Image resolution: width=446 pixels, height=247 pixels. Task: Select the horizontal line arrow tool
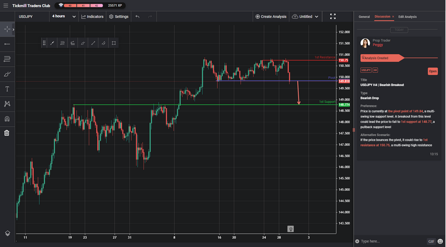point(7,44)
